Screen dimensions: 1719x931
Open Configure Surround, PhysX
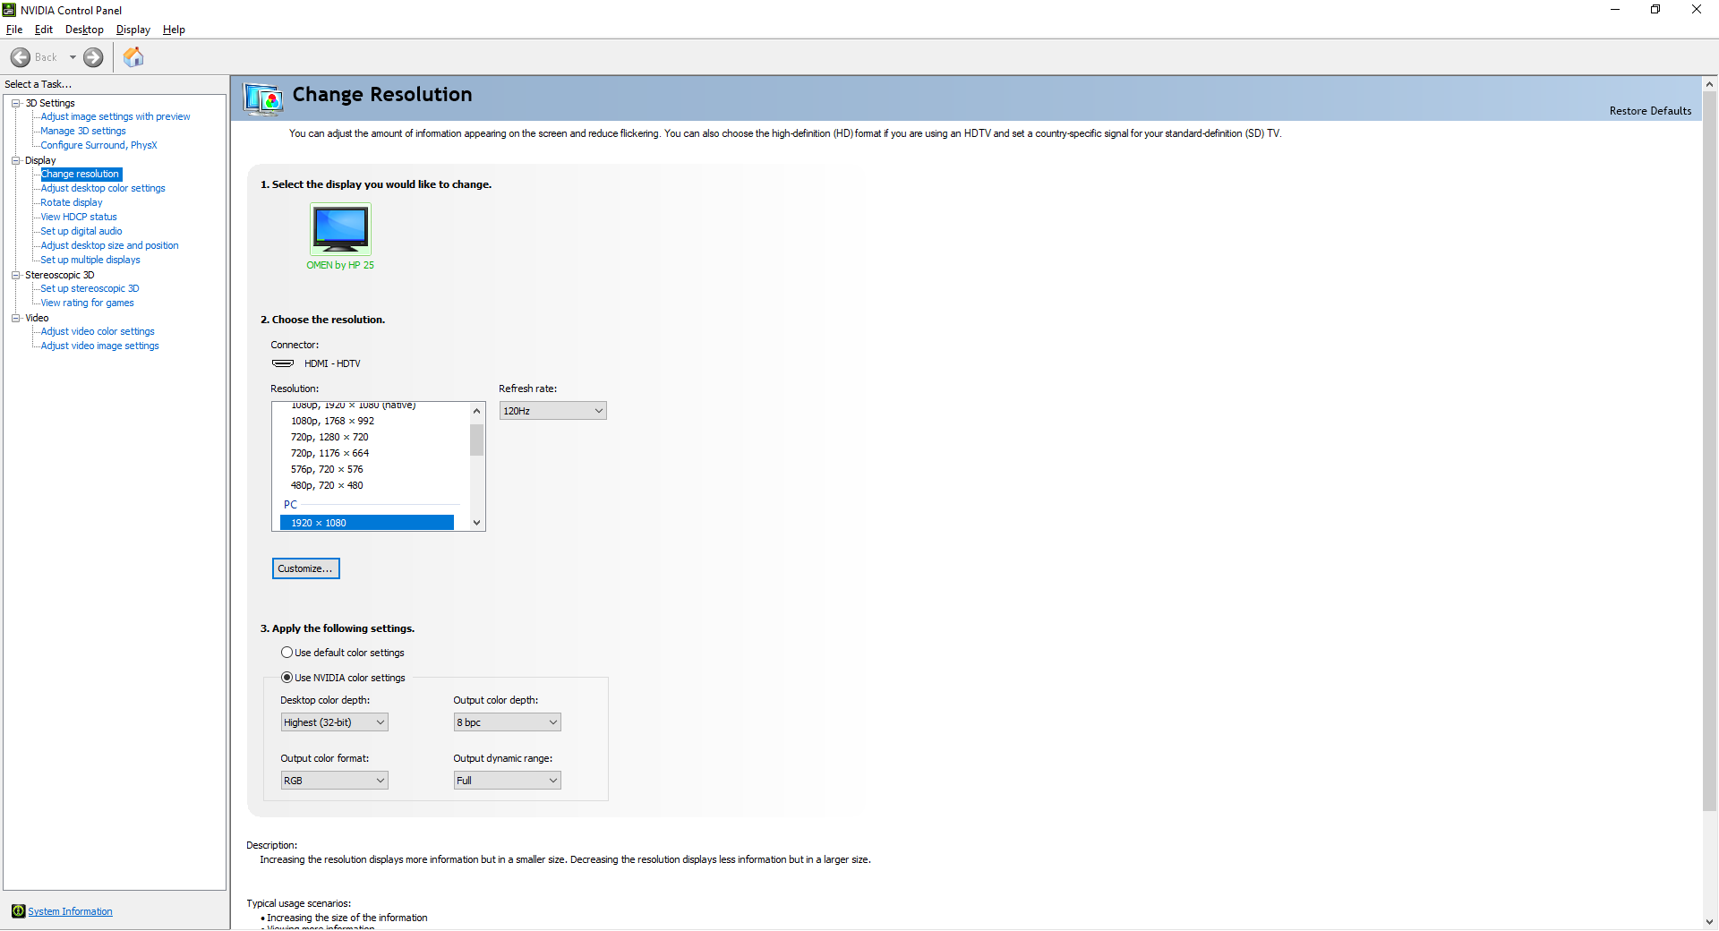pos(98,145)
